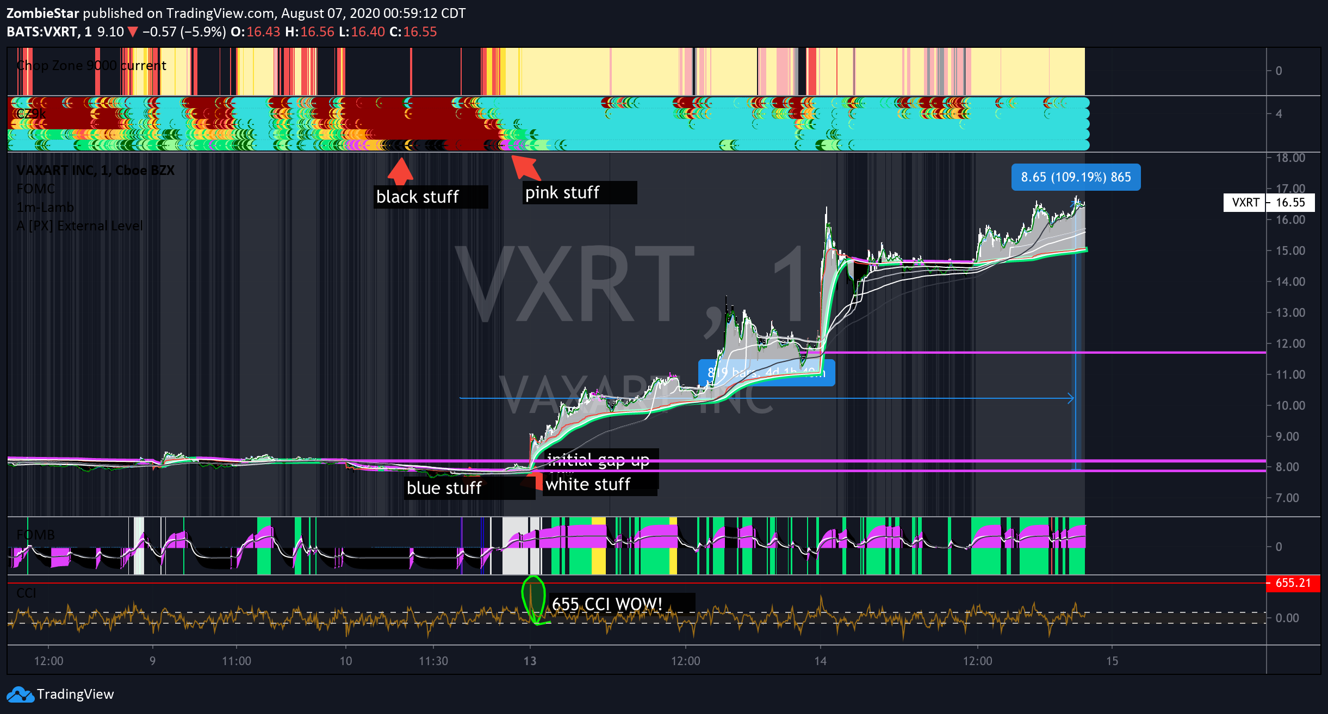Click the 11:30 time axis label

coord(433,661)
